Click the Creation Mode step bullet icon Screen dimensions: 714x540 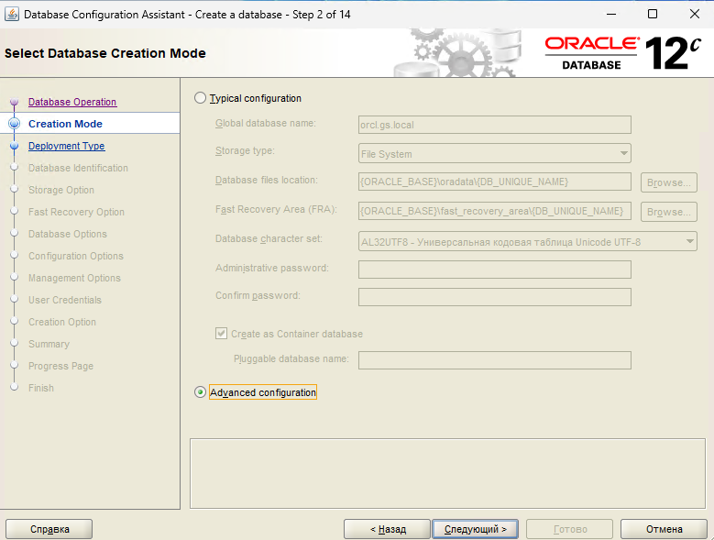tap(14, 124)
